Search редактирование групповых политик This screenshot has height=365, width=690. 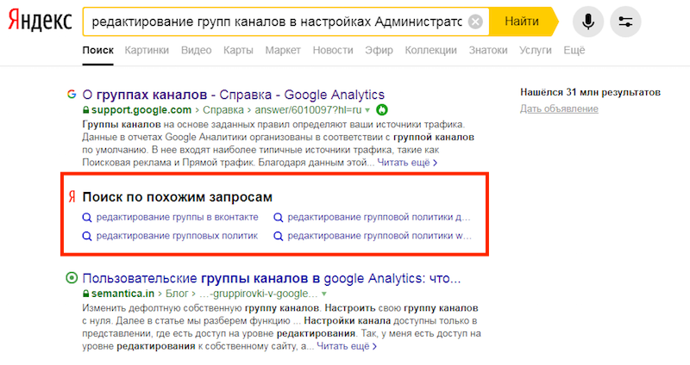[177, 236]
